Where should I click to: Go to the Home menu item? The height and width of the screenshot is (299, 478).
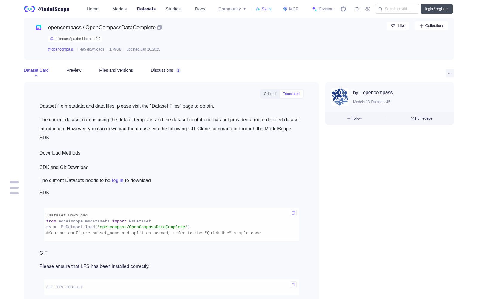click(93, 9)
